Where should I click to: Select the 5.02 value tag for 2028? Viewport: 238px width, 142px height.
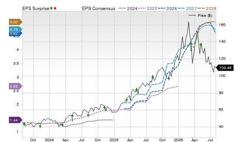(16, 22)
